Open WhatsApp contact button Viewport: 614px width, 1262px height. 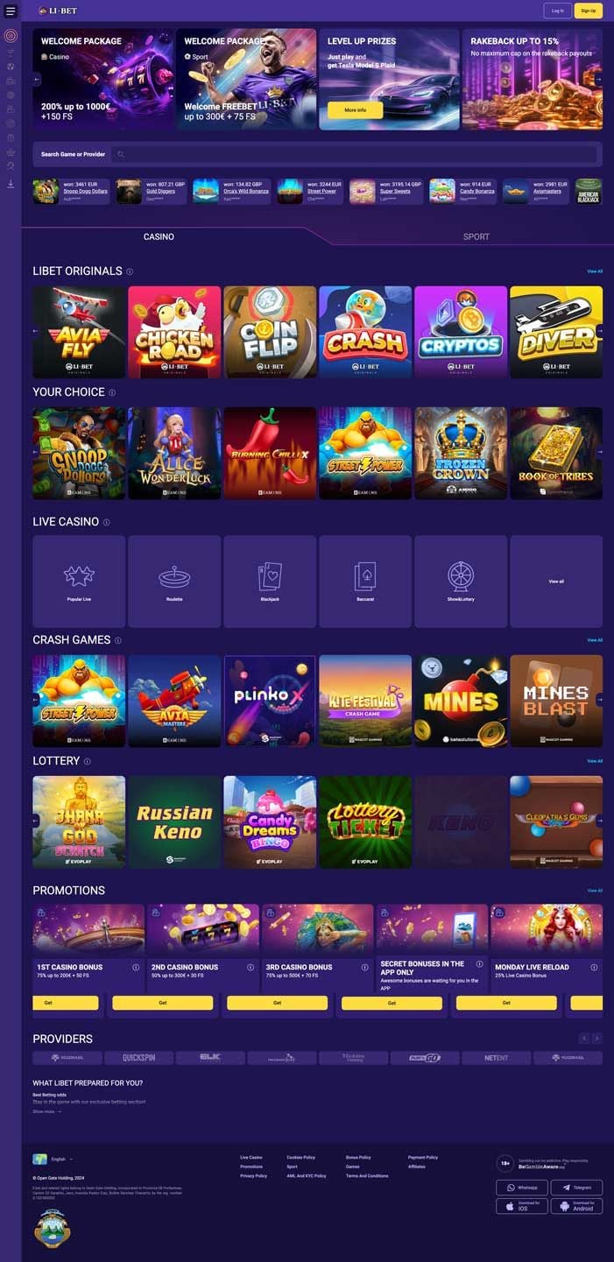click(522, 1188)
